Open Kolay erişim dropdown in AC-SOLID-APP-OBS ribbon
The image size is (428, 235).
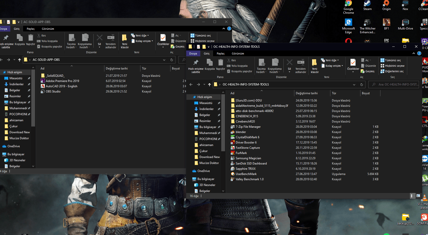tap(142, 41)
